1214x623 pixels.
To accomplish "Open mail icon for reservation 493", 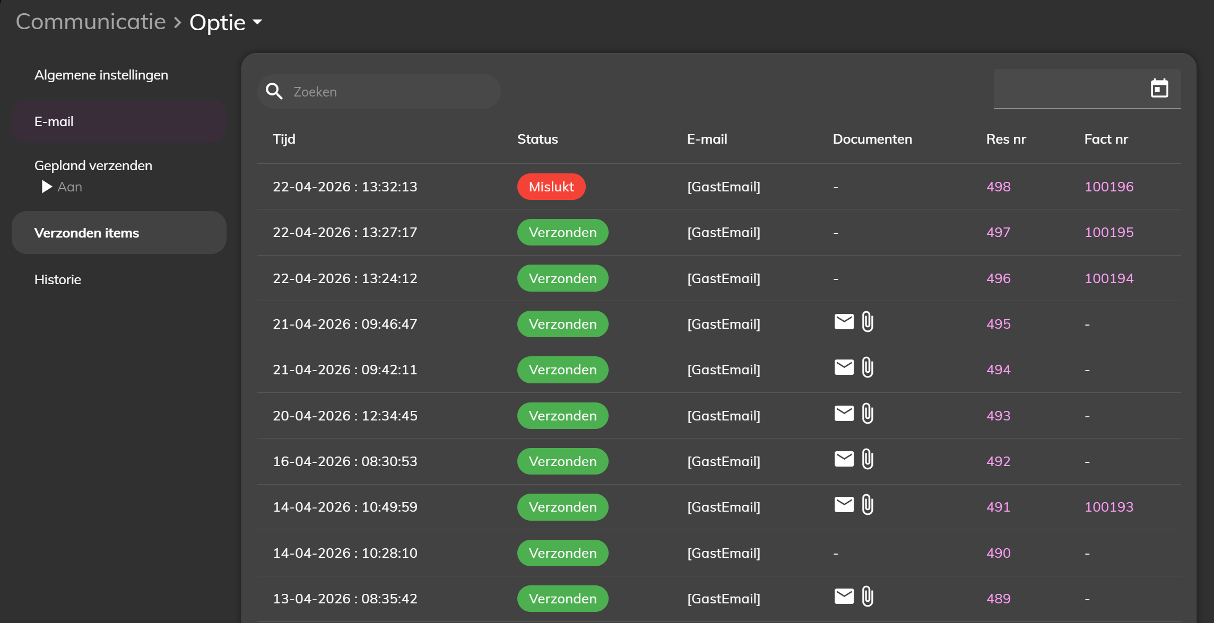I will coord(844,413).
